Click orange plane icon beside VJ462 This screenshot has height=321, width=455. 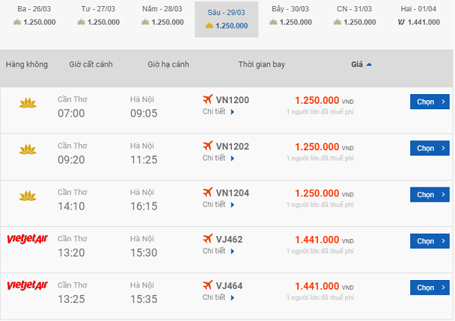pyautogui.click(x=207, y=239)
